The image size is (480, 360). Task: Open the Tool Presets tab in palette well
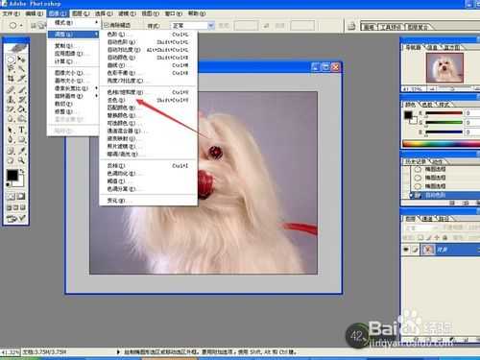(x=391, y=27)
